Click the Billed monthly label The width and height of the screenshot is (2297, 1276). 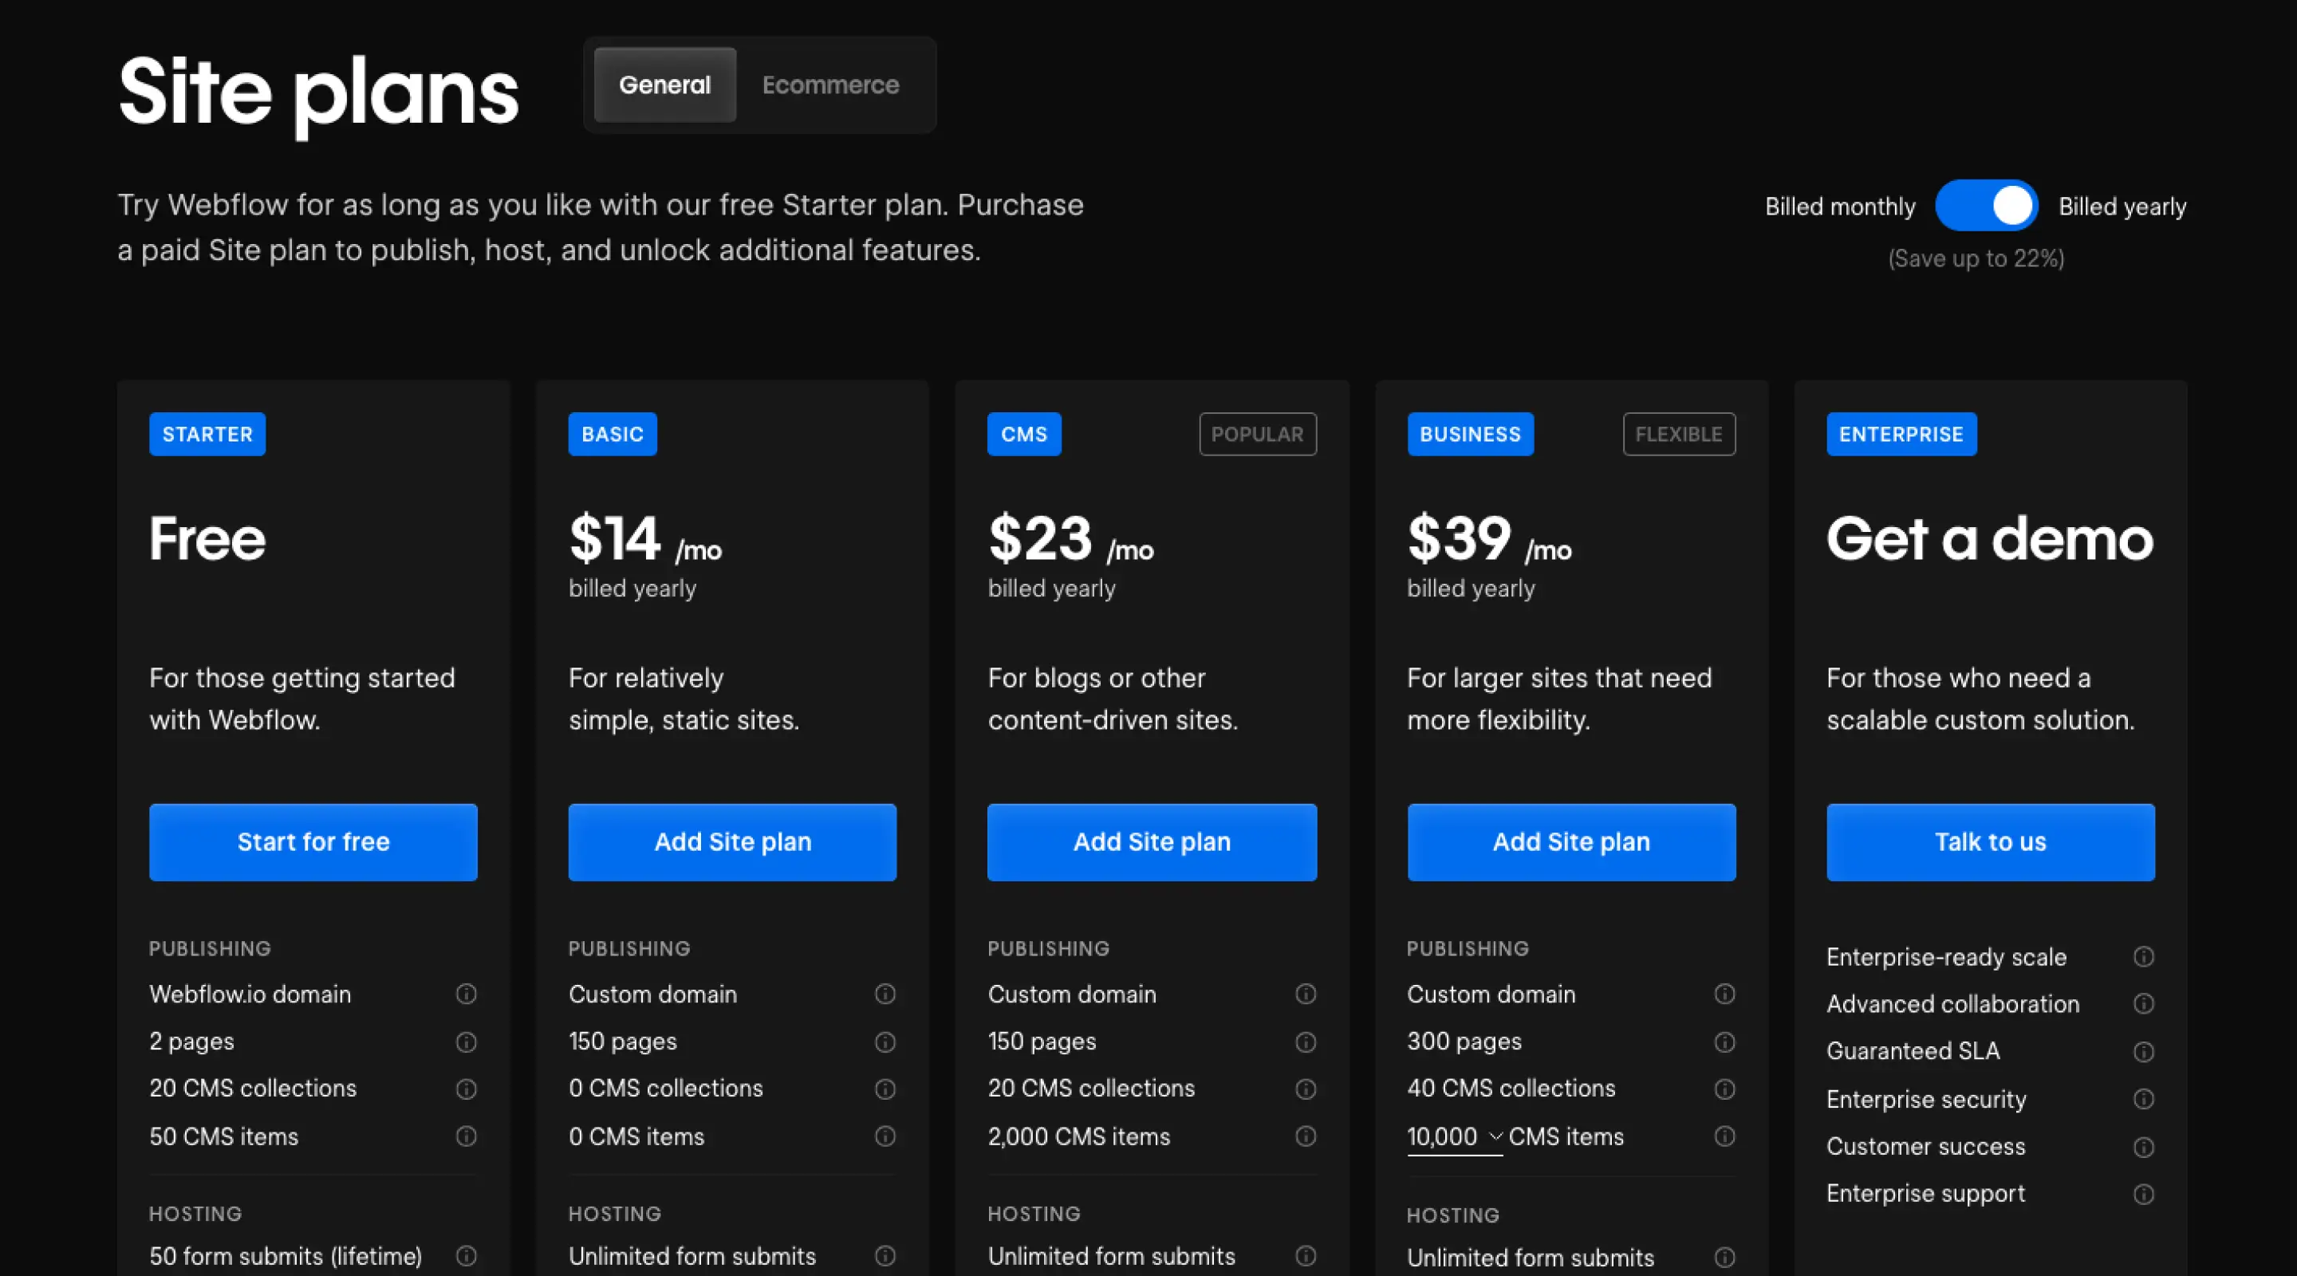1839,207
